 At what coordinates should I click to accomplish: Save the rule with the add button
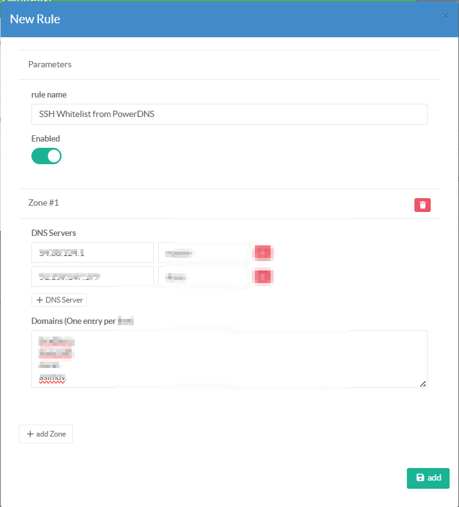pos(428,478)
